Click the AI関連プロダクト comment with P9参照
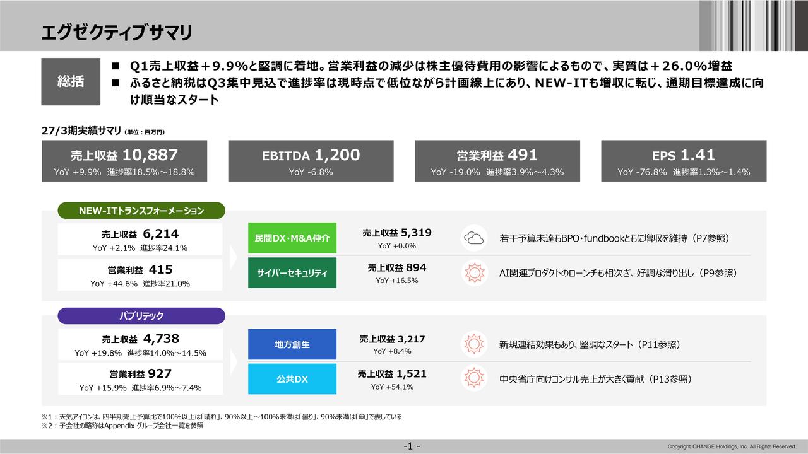 click(x=618, y=273)
